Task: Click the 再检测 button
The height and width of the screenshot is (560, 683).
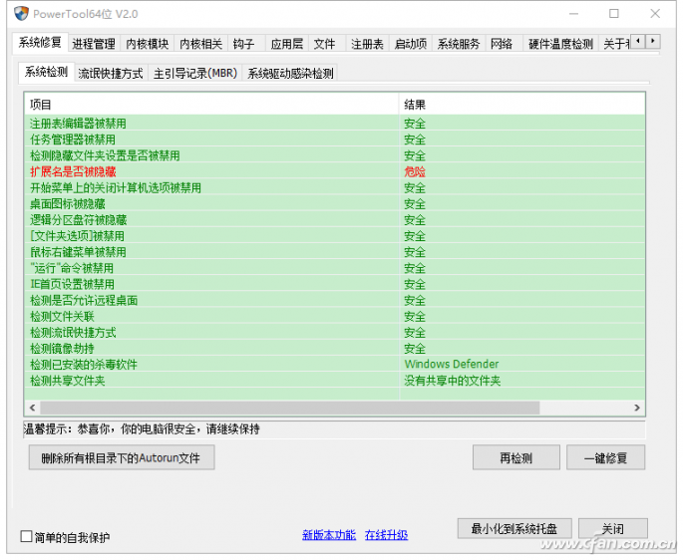Action: [515, 458]
